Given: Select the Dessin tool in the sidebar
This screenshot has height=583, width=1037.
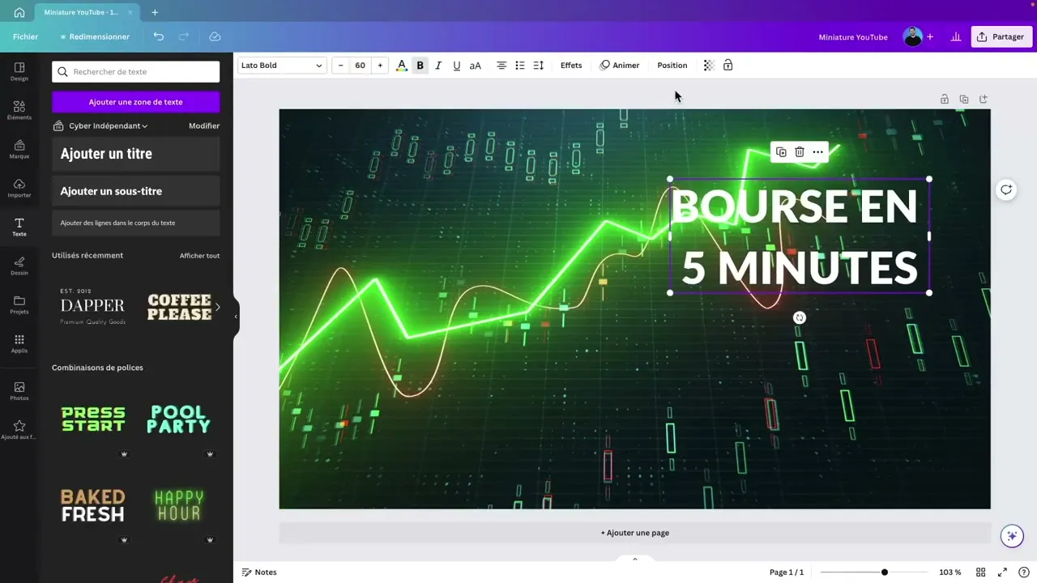Looking at the screenshot, I should [19, 266].
